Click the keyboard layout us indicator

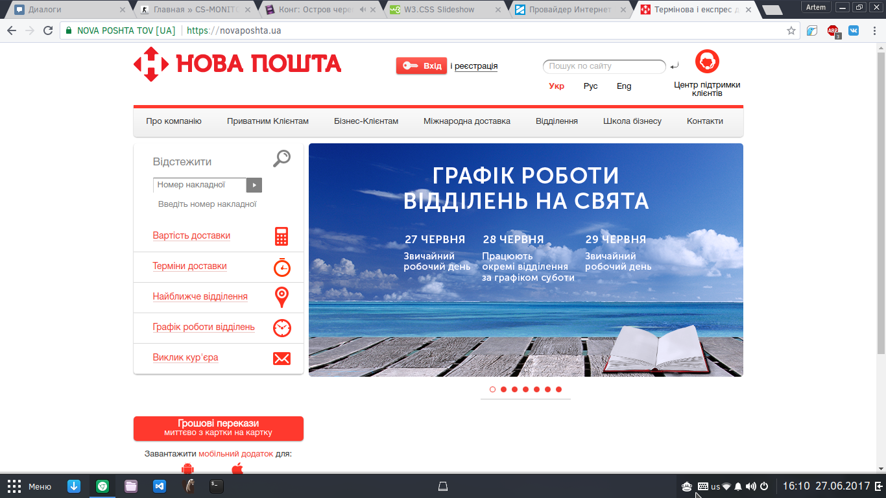(x=715, y=486)
